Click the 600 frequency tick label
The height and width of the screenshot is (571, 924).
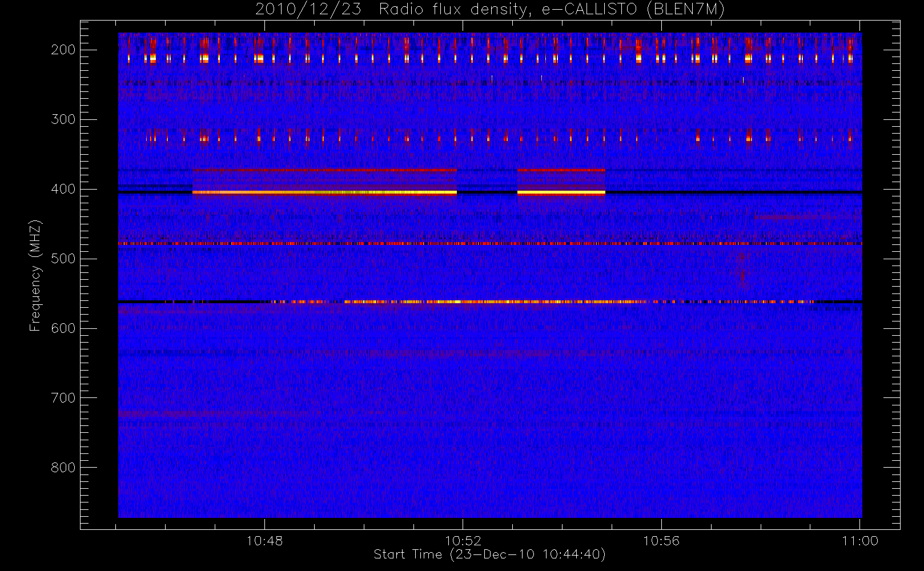tap(63, 328)
